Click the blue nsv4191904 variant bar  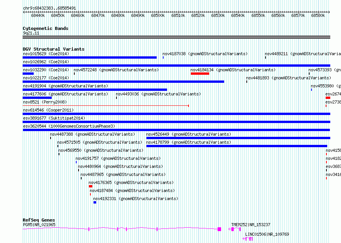pyautogui.click(x=95, y=90)
